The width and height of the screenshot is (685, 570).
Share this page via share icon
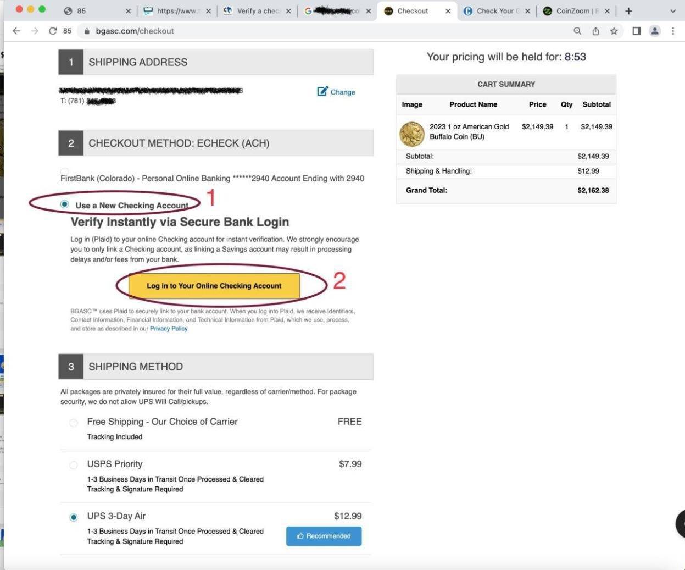point(595,31)
